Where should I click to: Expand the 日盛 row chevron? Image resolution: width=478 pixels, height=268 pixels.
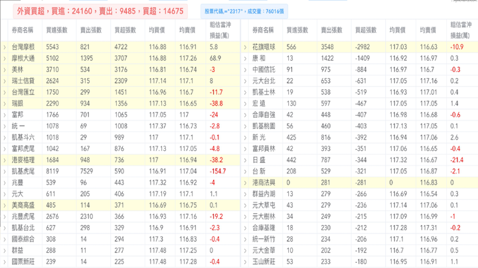[245, 160]
